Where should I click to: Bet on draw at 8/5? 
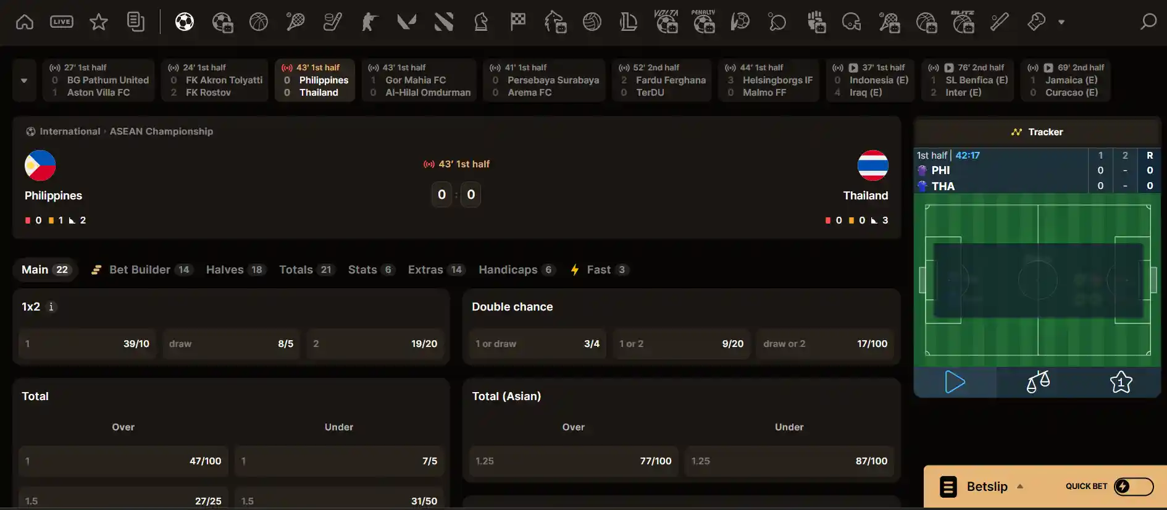(232, 344)
